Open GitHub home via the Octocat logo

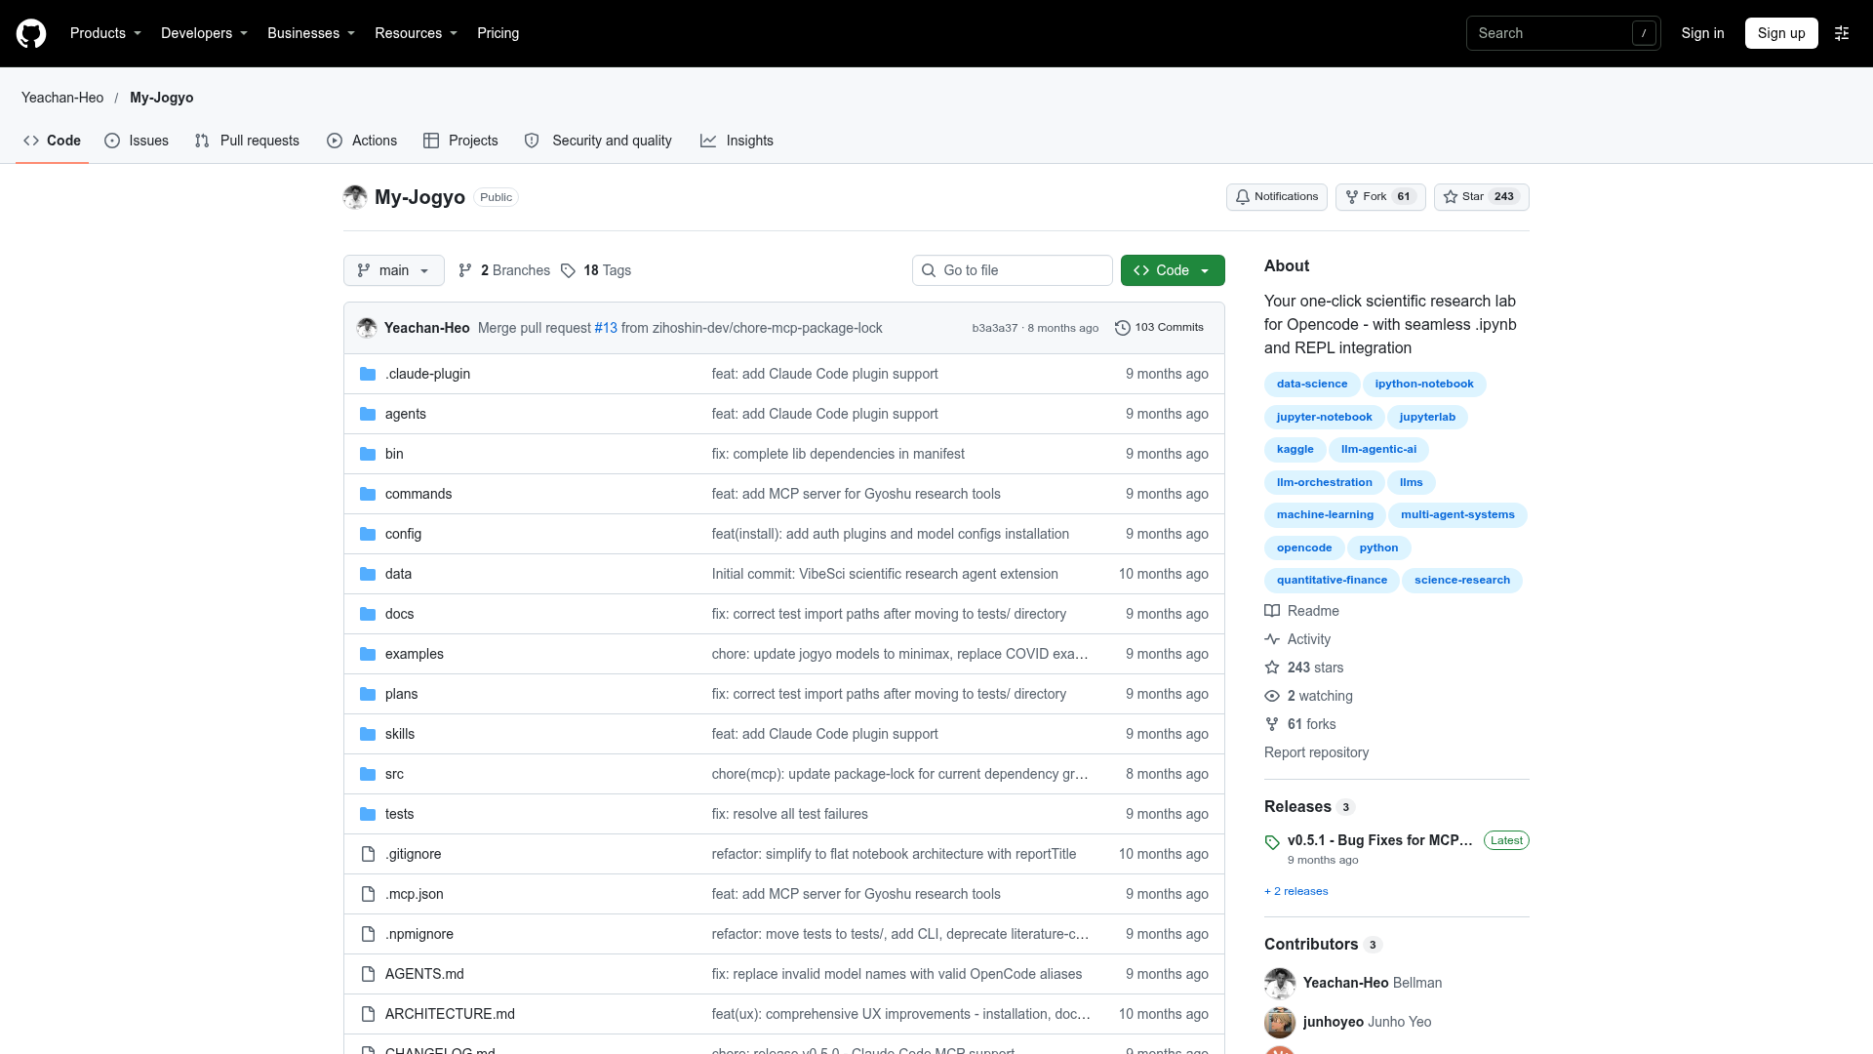(31, 33)
